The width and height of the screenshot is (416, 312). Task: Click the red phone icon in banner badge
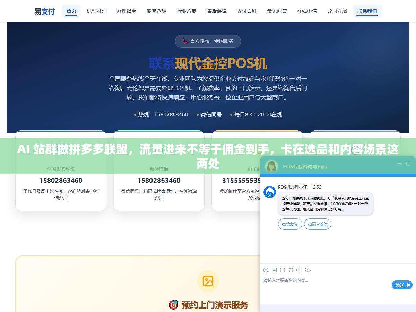(185, 41)
